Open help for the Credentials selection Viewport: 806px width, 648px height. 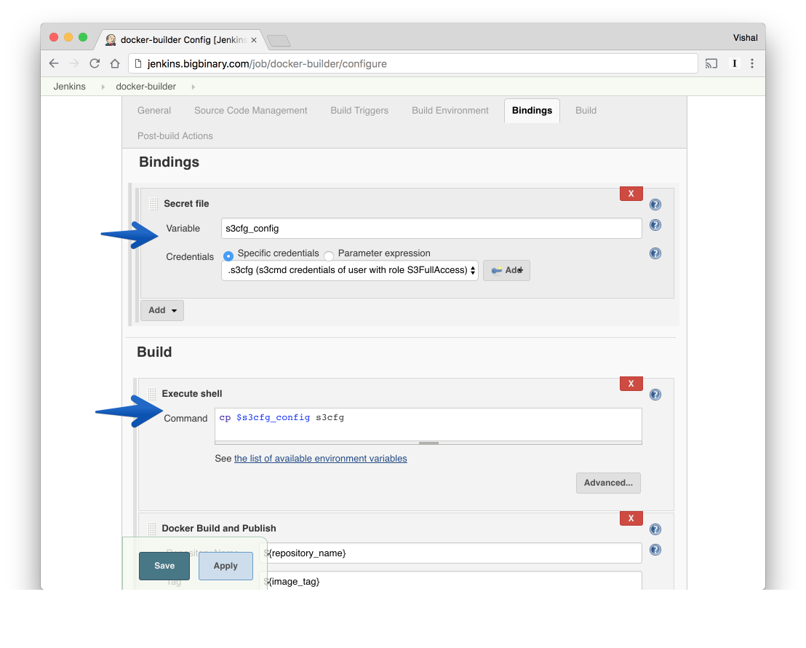[x=655, y=253]
